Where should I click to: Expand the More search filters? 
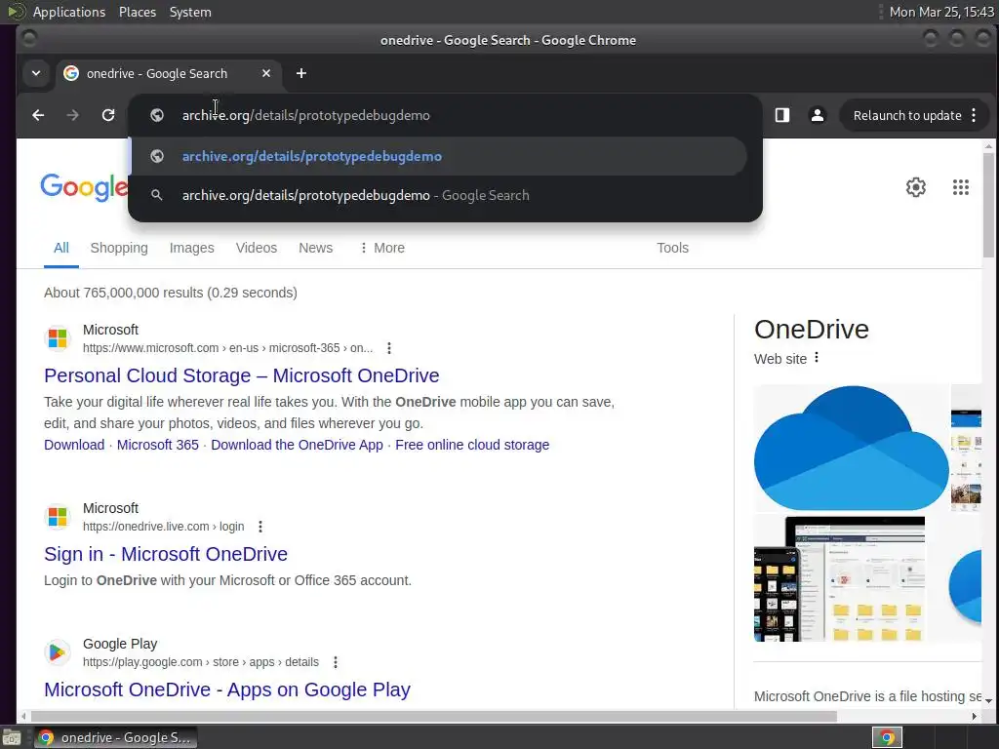click(382, 248)
